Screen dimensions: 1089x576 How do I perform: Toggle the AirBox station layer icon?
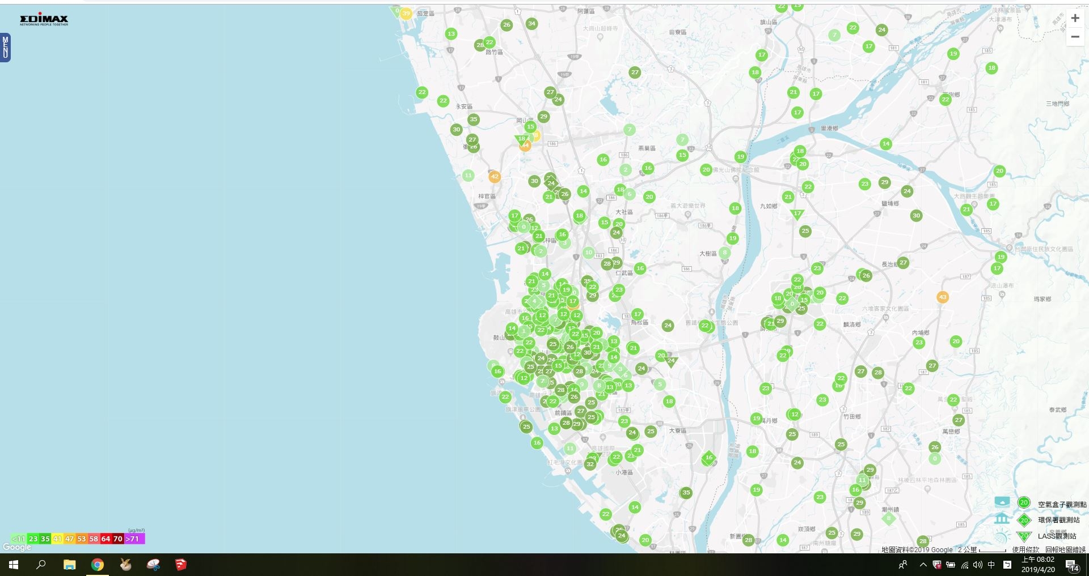point(1002,502)
